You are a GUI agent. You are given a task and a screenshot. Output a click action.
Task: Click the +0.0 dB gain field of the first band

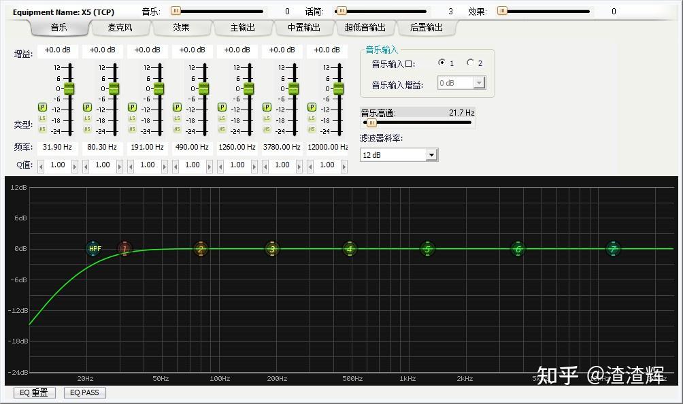[56, 50]
